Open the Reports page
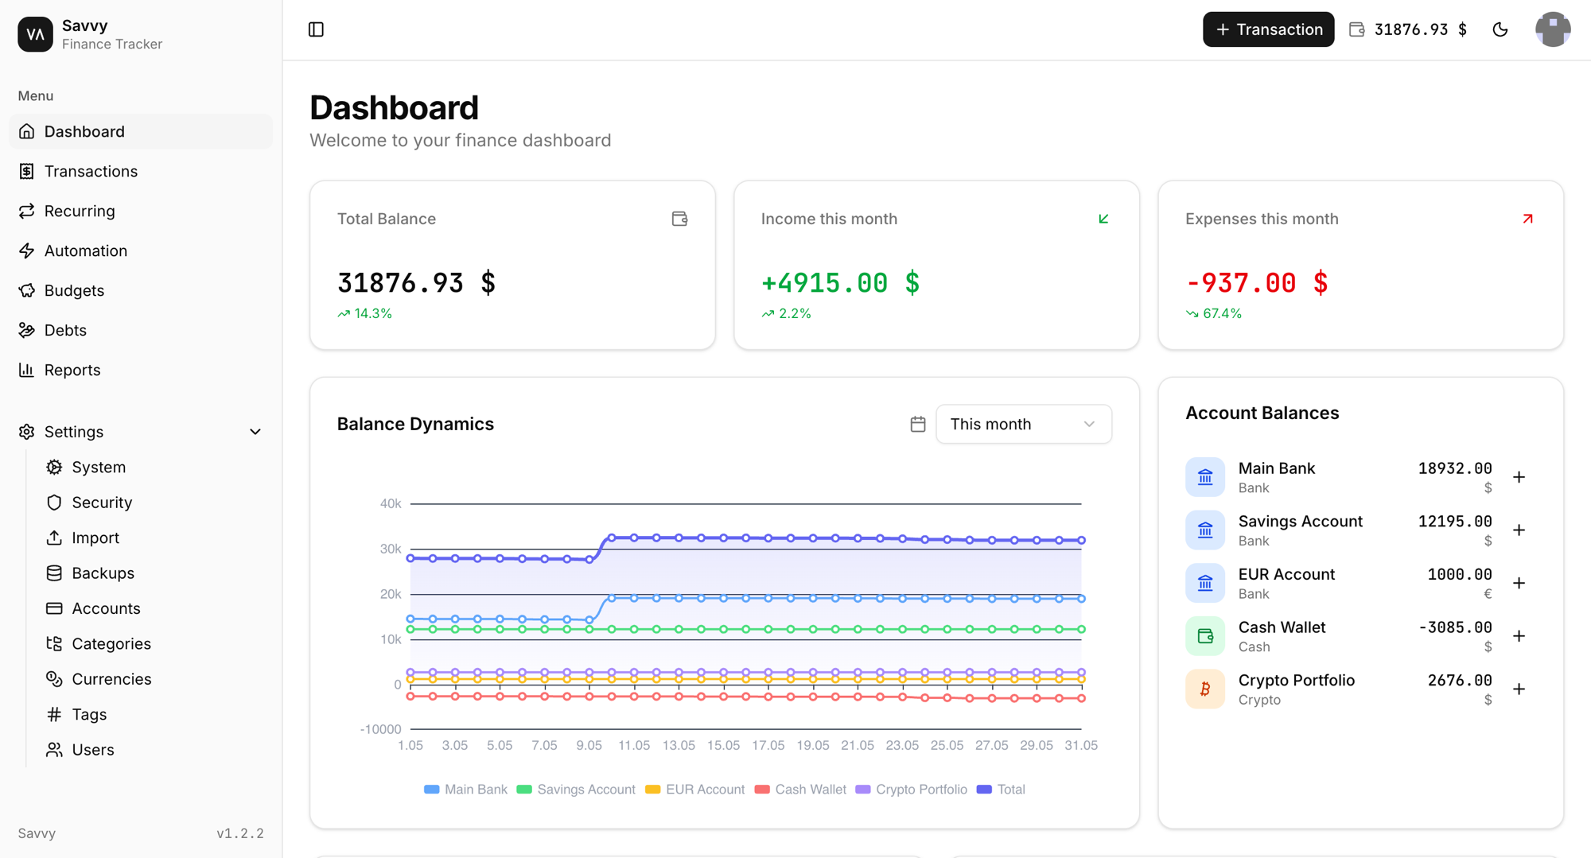Screen dimensions: 1591x858 [141, 370]
